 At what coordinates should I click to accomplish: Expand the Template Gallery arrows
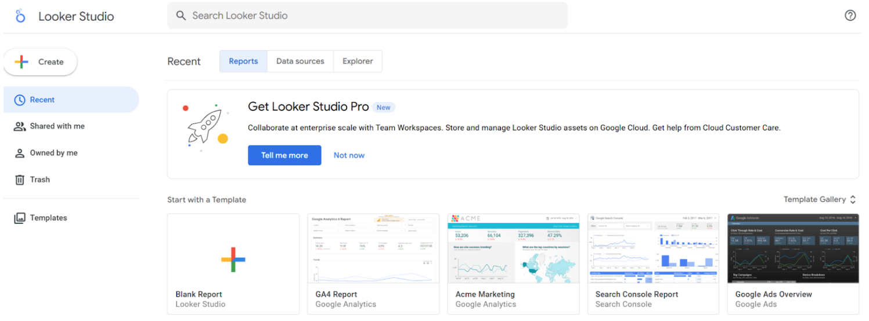(853, 199)
